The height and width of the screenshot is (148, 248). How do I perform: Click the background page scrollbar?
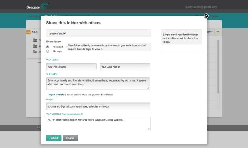coord(218,67)
